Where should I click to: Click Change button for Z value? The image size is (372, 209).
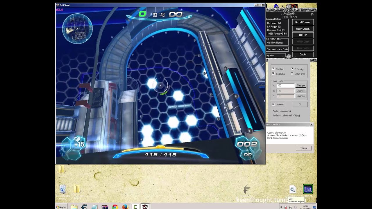[301, 96]
